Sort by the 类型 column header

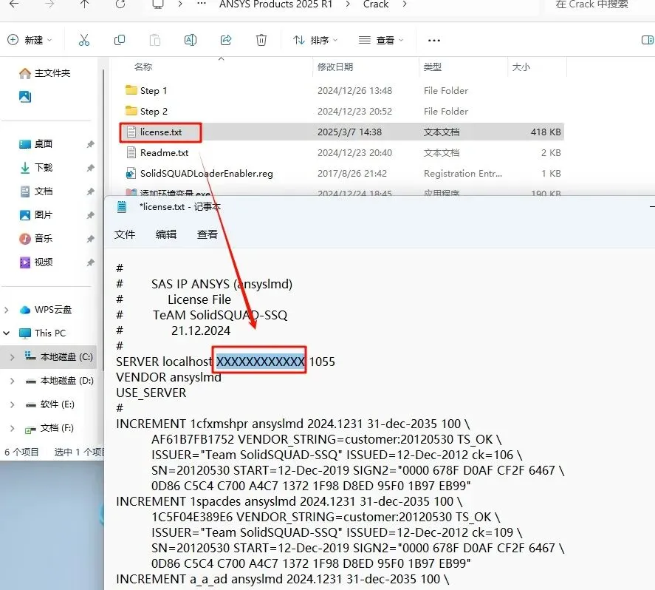(432, 67)
